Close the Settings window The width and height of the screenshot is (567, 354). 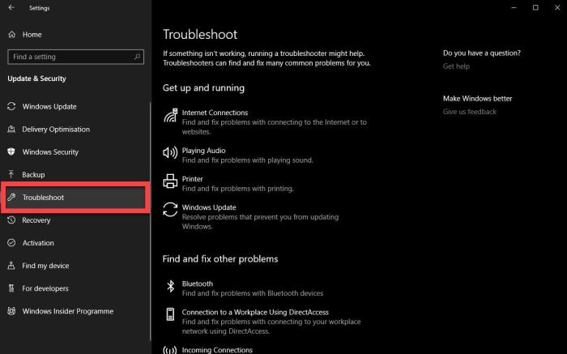click(x=557, y=7)
